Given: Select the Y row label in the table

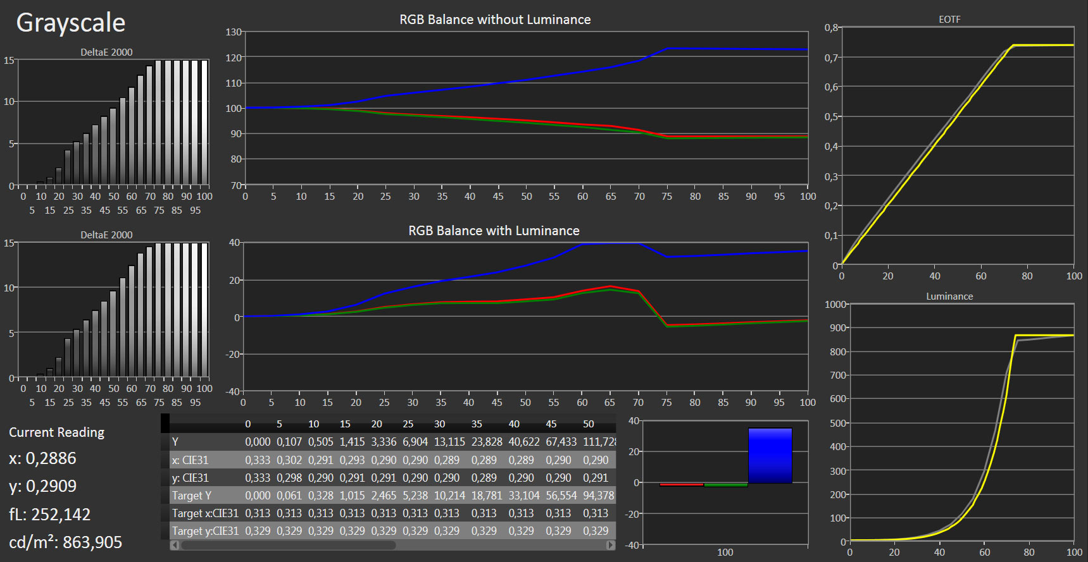Looking at the screenshot, I should point(175,442).
